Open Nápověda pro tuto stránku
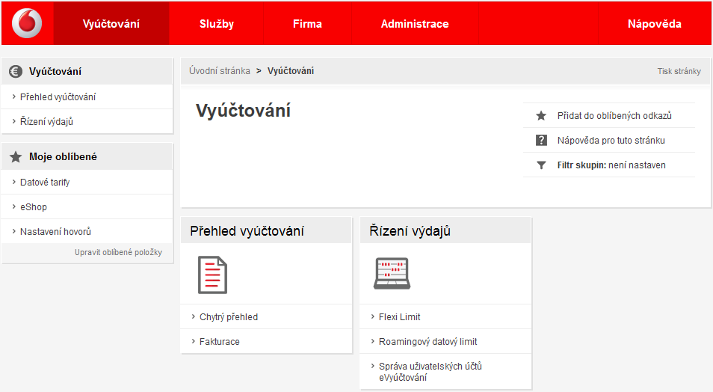Viewport: 713px width, 392px height. (x=611, y=140)
